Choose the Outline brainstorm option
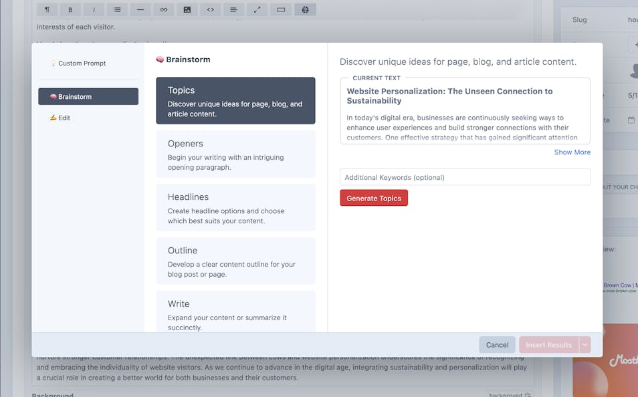The width and height of the screenshot is (638, 397). click(x=235, y=261)
